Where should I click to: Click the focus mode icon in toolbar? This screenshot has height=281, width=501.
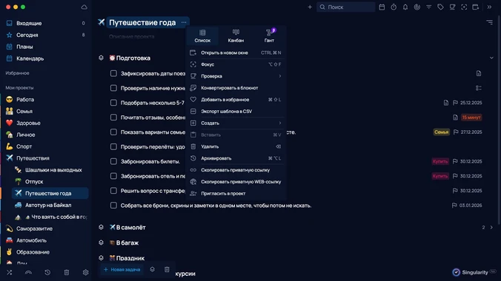coord(464,7)
